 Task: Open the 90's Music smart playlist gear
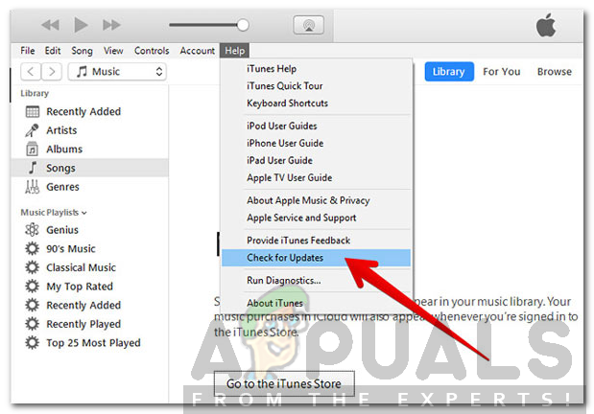pos(33,248)
